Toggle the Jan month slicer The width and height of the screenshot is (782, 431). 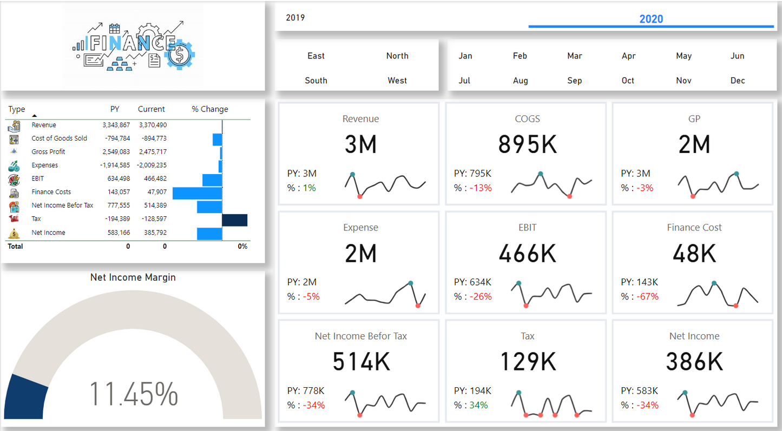(465, 56)
